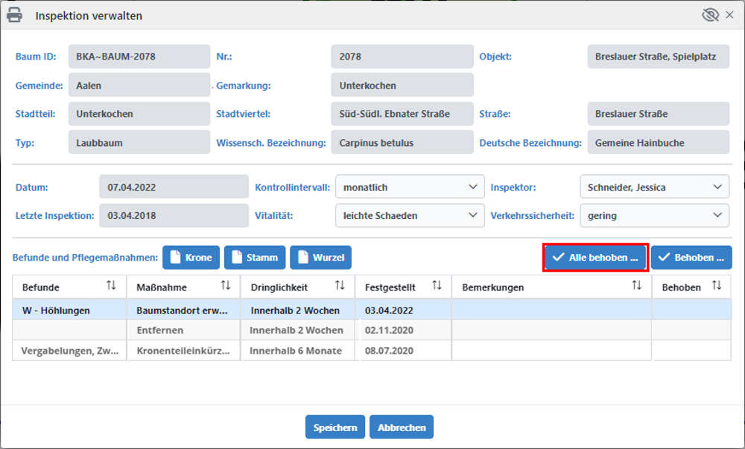Screen dimensions: 745x449
Task: Expand the Inspektor dropdown
Action: coord(653,187)
